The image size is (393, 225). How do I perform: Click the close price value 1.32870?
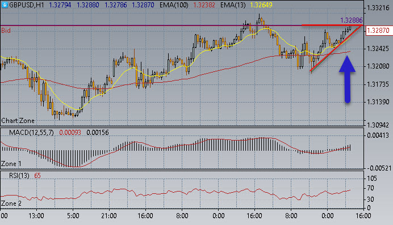[x=143, y=5]
